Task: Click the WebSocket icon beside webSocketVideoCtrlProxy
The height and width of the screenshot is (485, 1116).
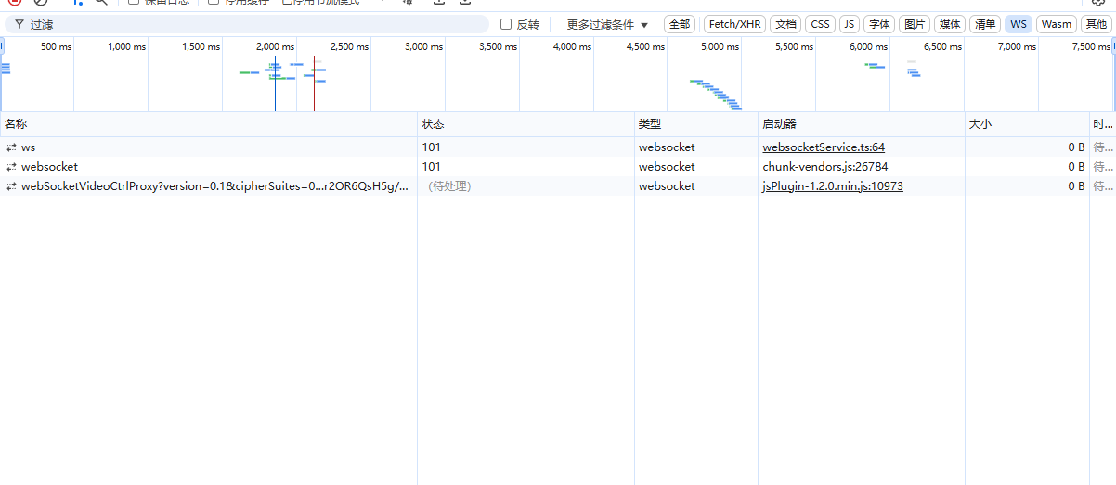Action: point(12,186)
